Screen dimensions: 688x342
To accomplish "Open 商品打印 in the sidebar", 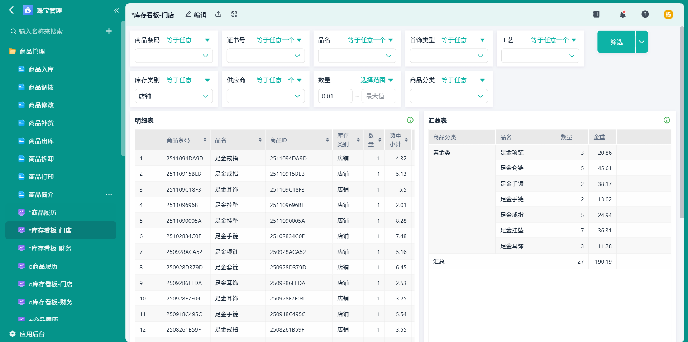I will [x=61, y=177].
